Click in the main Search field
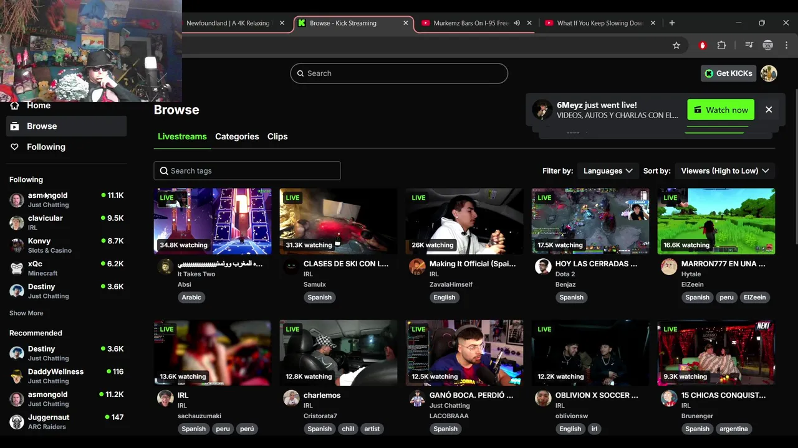Screen dimensions: 798x448 pos(399,73)
